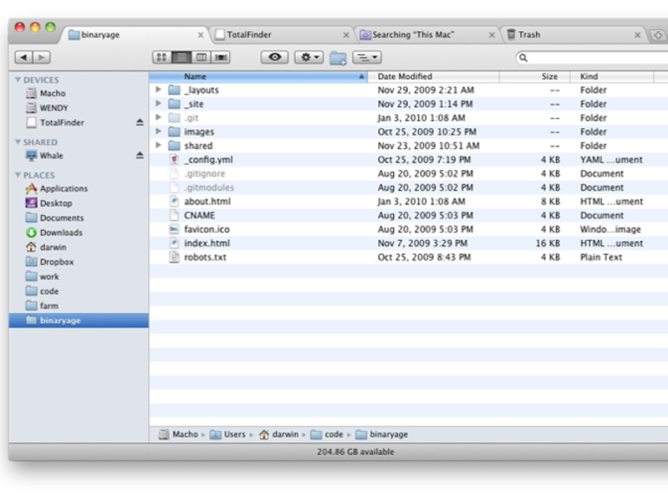
Task: Click the New Folder toolbar icon
Action: coord(338,58)
